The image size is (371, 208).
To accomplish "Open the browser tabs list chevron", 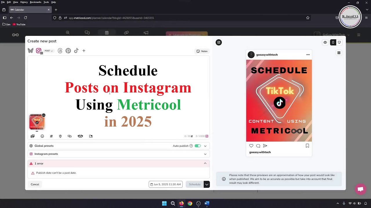I will click(x=367, y=10).
